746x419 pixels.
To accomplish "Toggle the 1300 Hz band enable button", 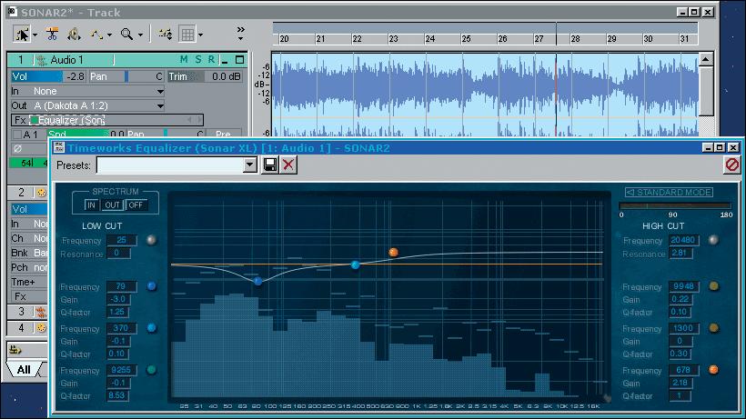I will 713,328.
